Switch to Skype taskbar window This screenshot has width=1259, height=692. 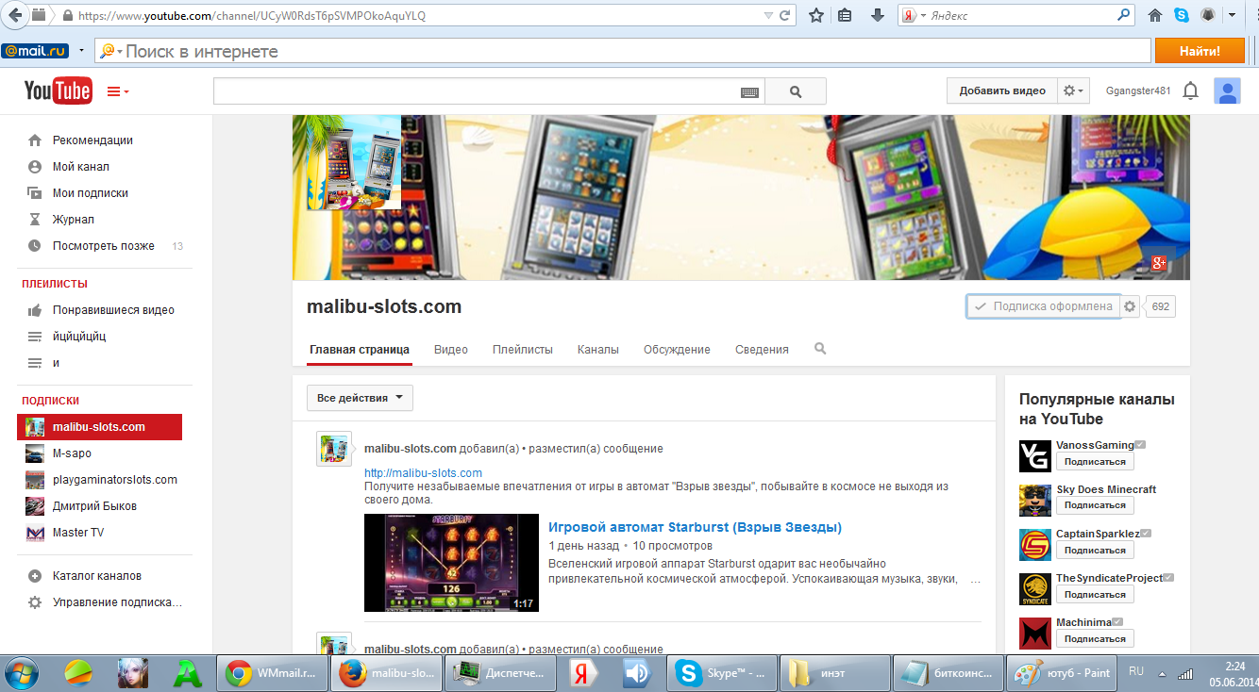point(723,674)
